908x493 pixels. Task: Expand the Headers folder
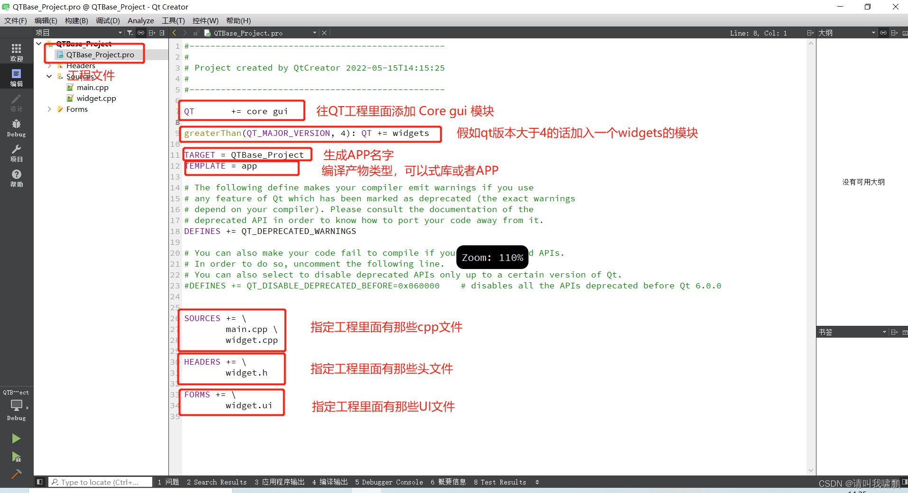pyautogui.click(x=49, y=65)
